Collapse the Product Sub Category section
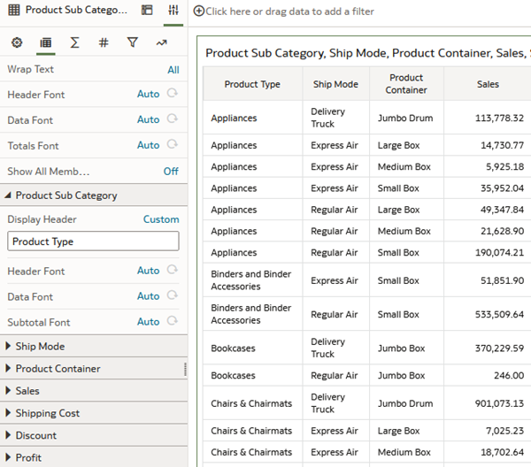The image size is (531, 467). pos(9,195)
